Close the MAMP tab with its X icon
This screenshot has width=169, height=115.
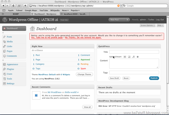click(3, 14)
